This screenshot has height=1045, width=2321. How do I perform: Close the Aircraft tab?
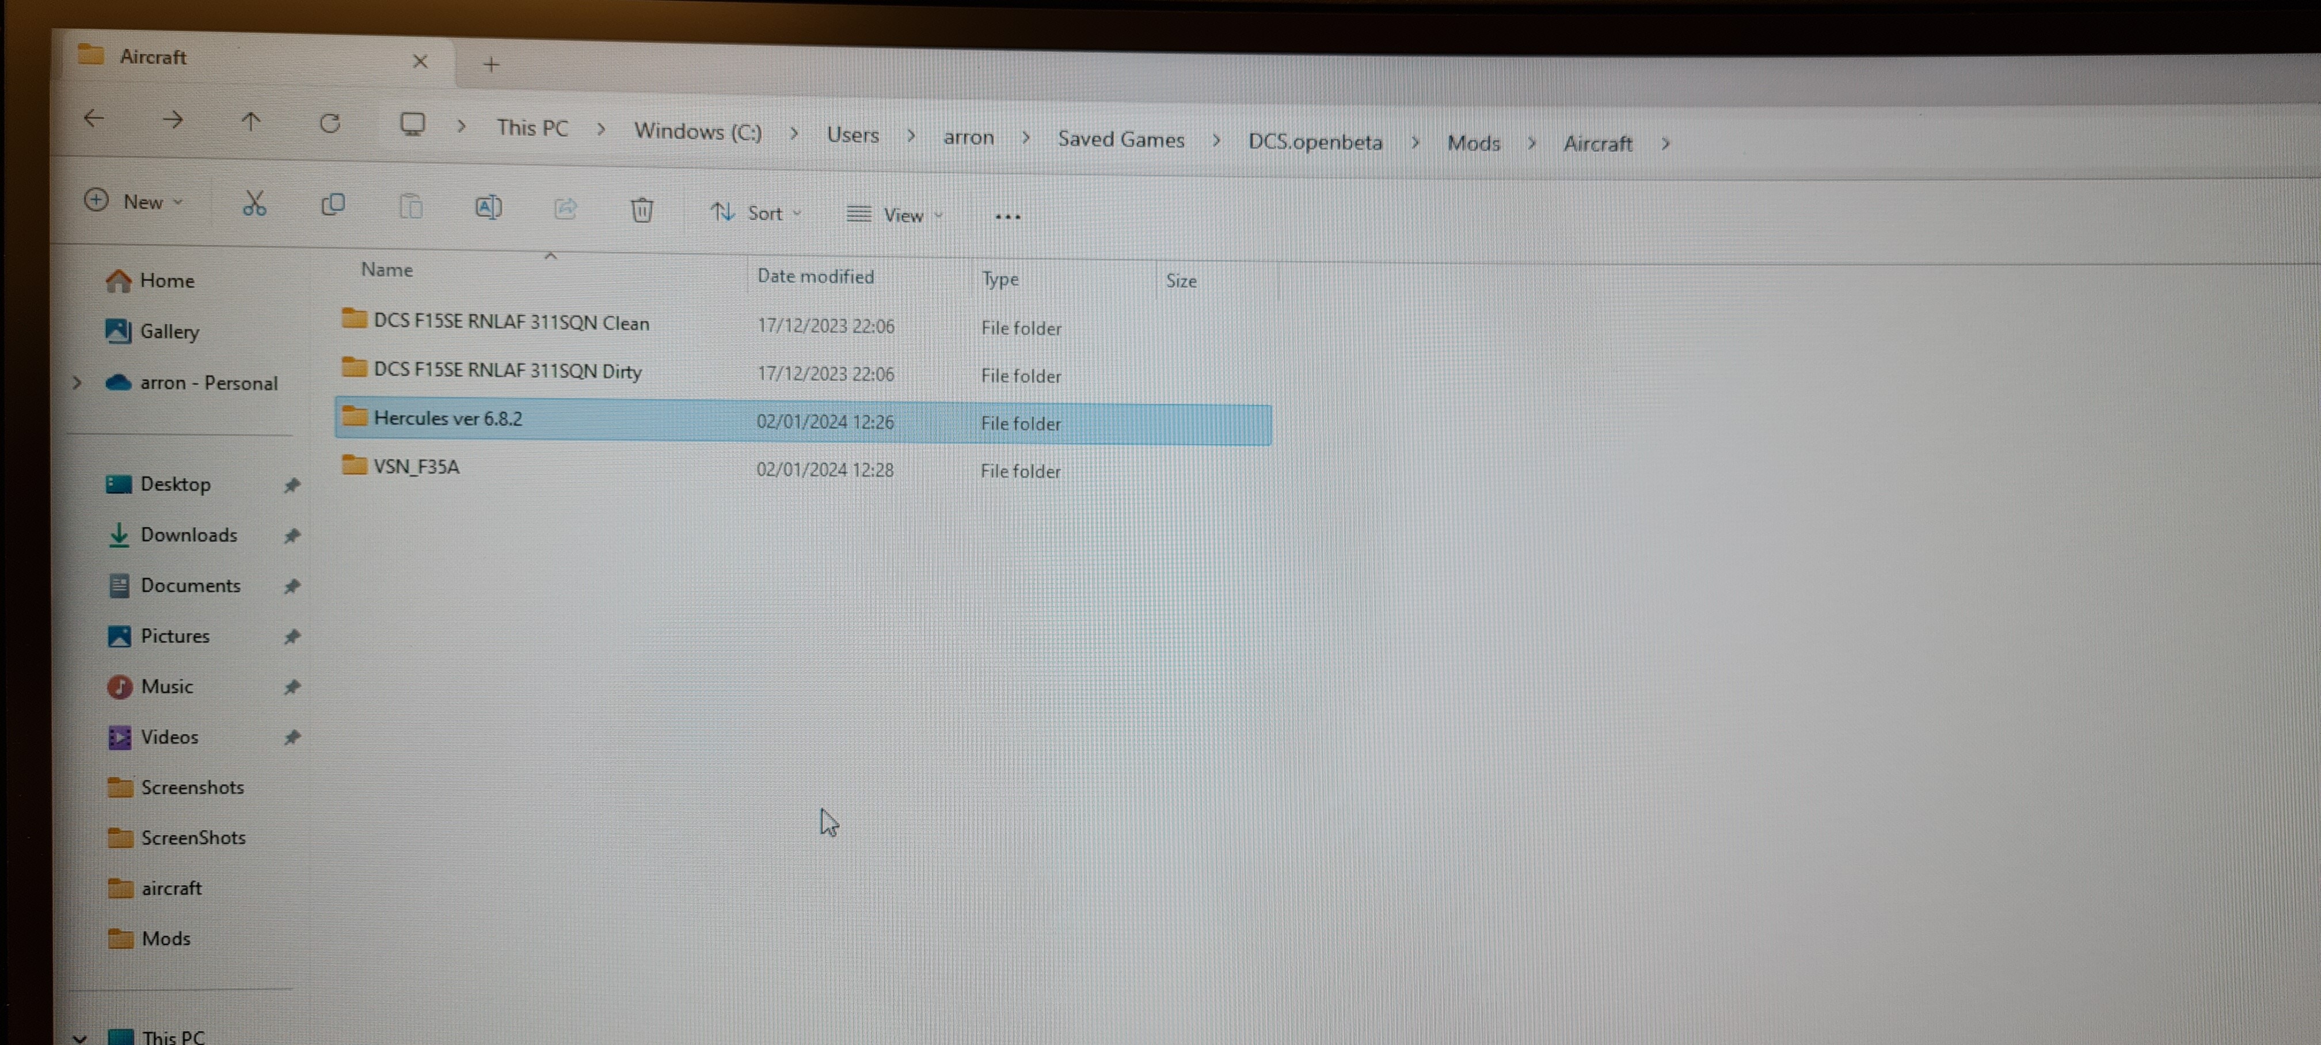click(420, 61)
